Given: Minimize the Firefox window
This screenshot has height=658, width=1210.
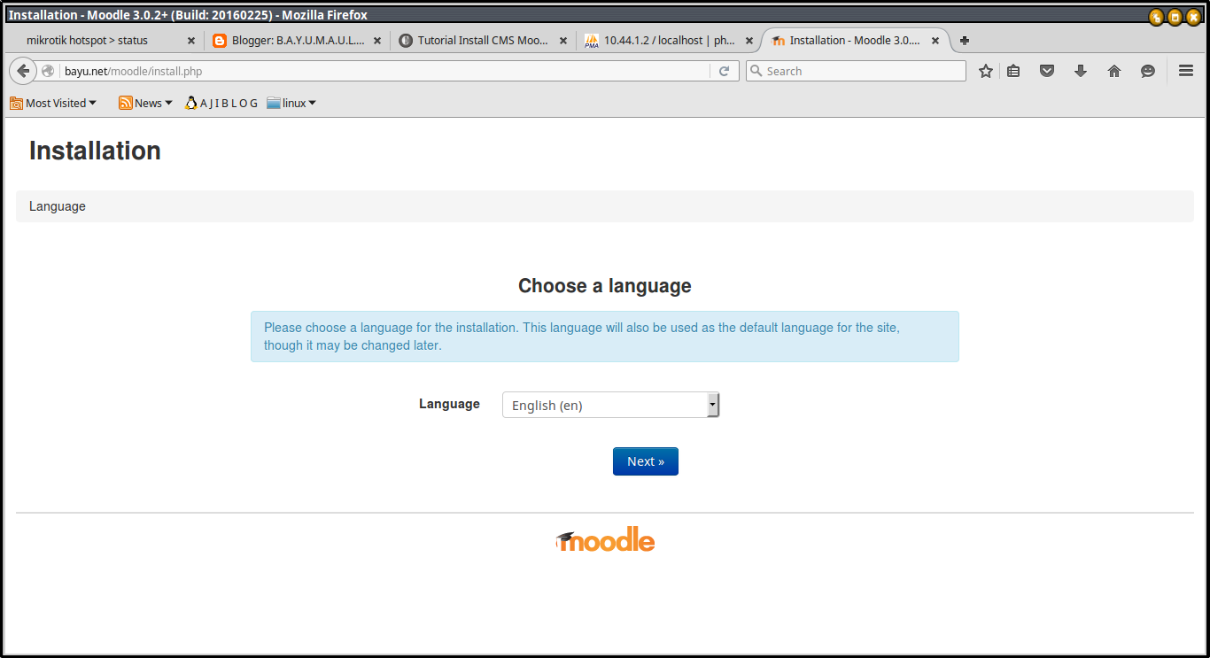Looking at the screenshot, I should click(1156, 17).
